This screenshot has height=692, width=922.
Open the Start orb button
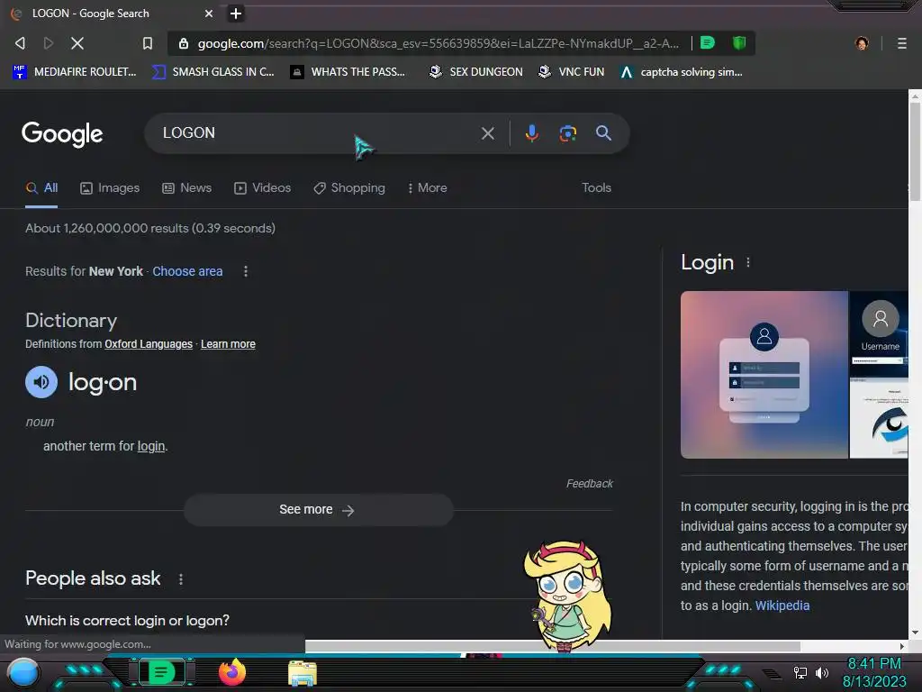23,673
